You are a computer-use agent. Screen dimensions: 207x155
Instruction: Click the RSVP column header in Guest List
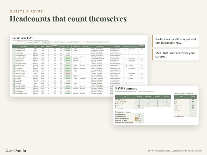68,46
